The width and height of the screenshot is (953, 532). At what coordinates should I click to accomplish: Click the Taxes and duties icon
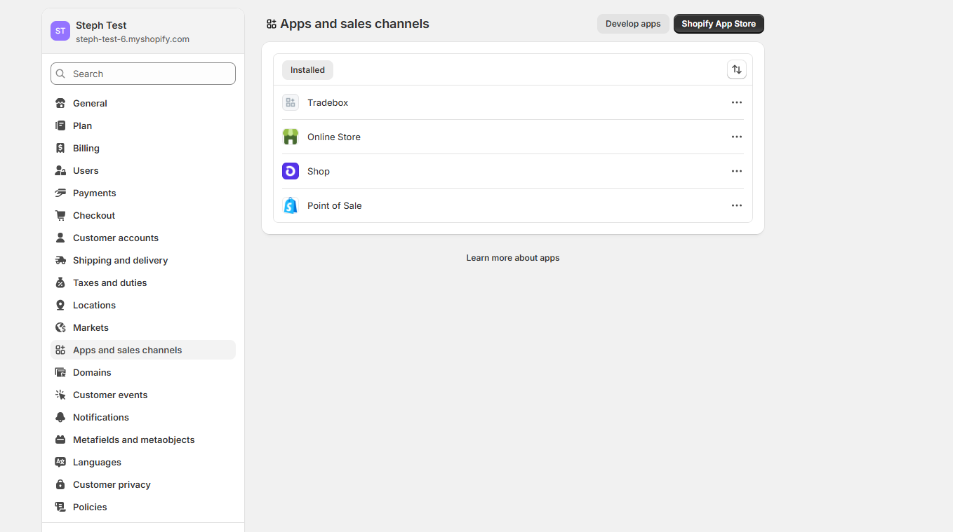click(61, 282)
